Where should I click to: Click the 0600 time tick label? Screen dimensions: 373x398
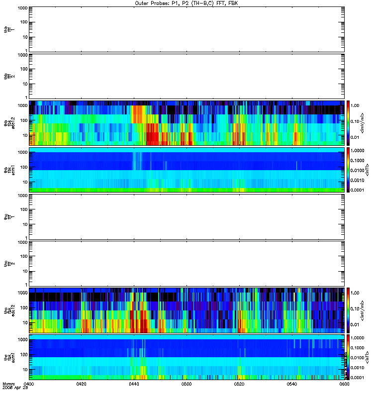pos(344,384)
